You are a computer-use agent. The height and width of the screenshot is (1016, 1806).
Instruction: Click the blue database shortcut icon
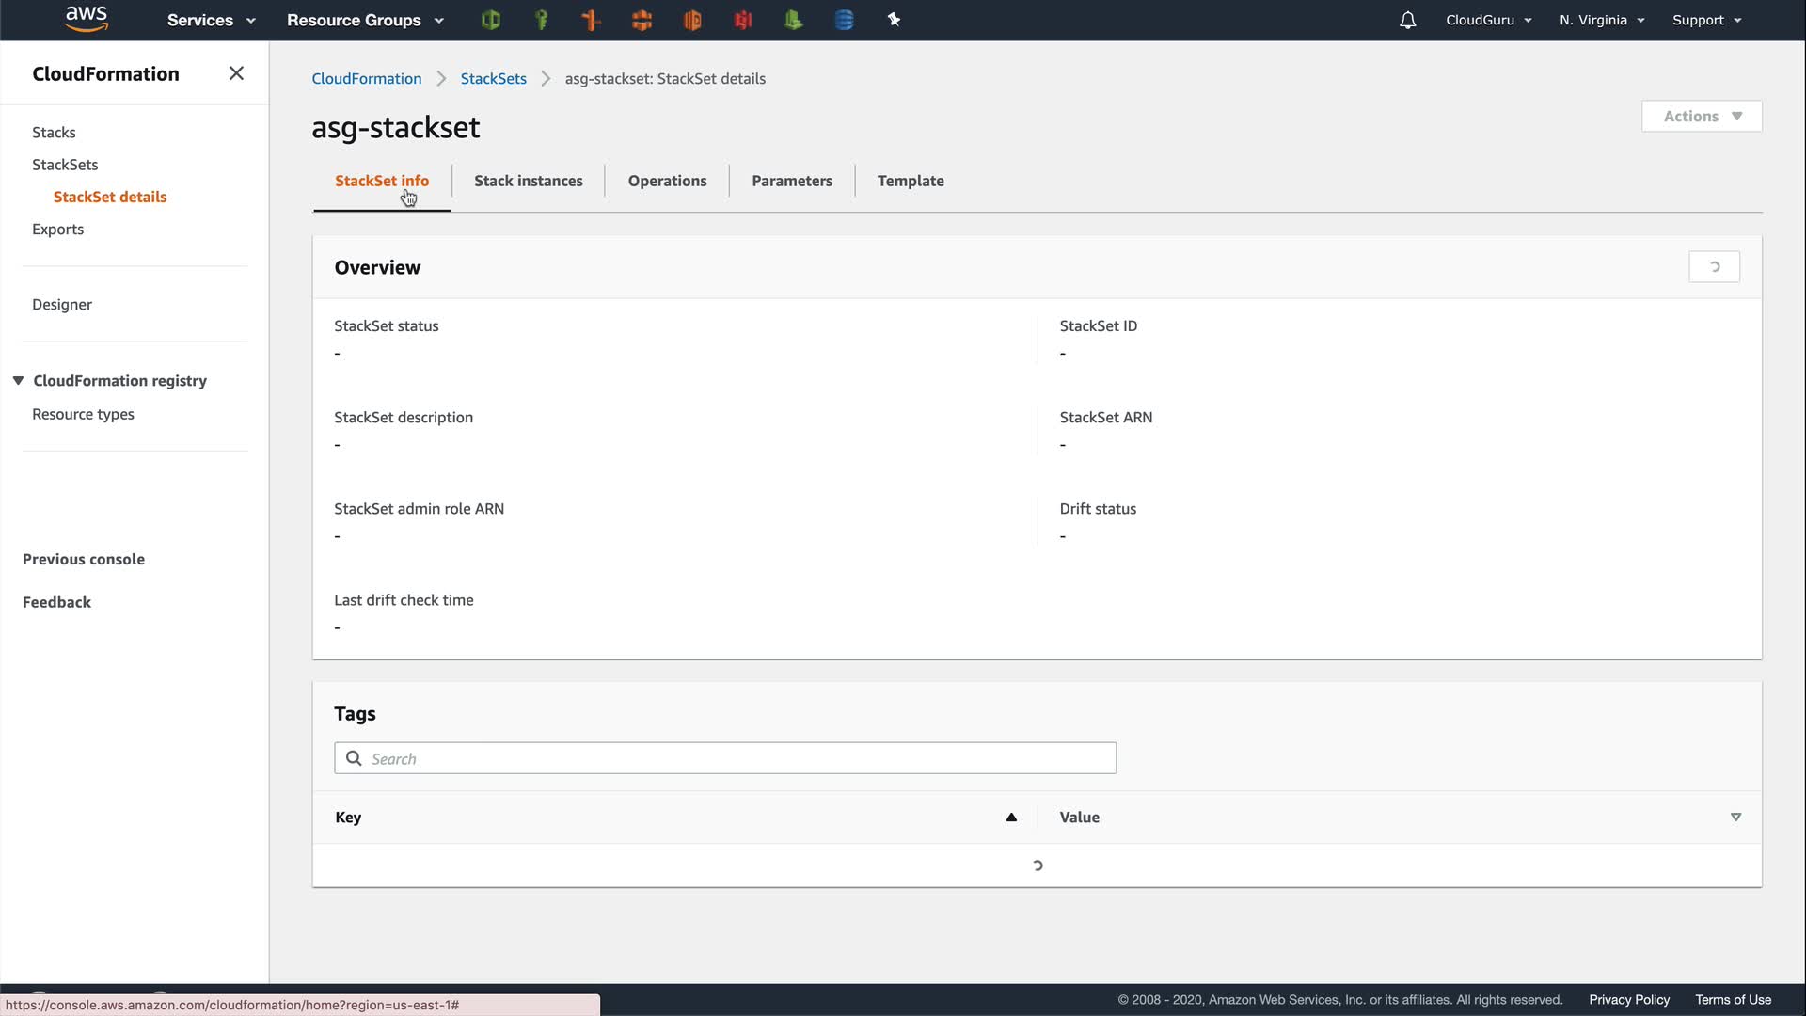coord(844,20)
